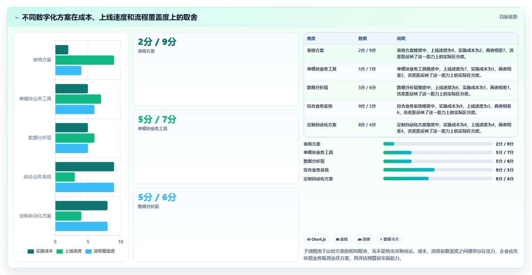Viewport: 532px width, 275px height.
Task: Click the 表格方案 上线速度 bar in the chart
Action: pyautogui.click(x=85, y=60)
